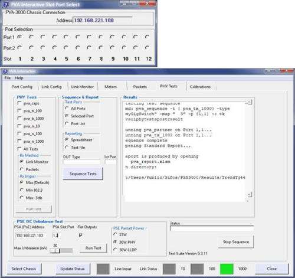Click PVA Interactive window title icon

(x=5, y=71)
